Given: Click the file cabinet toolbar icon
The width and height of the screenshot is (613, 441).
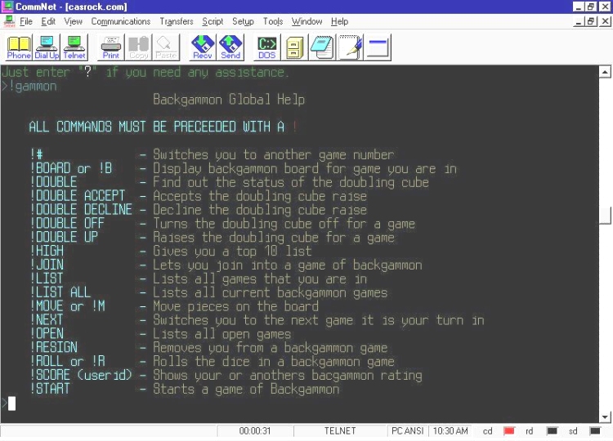Looking at the screenshot, I should (294, 47).
